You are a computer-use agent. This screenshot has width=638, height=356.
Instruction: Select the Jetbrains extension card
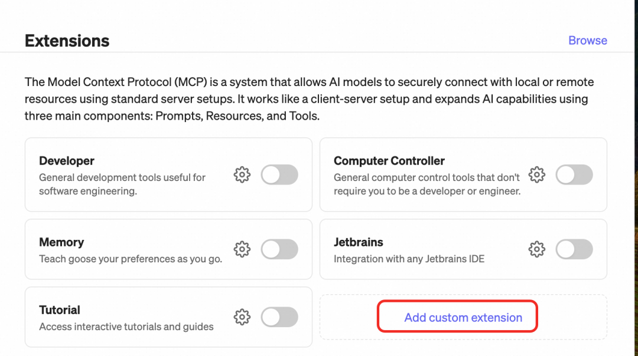coord(414,249)
